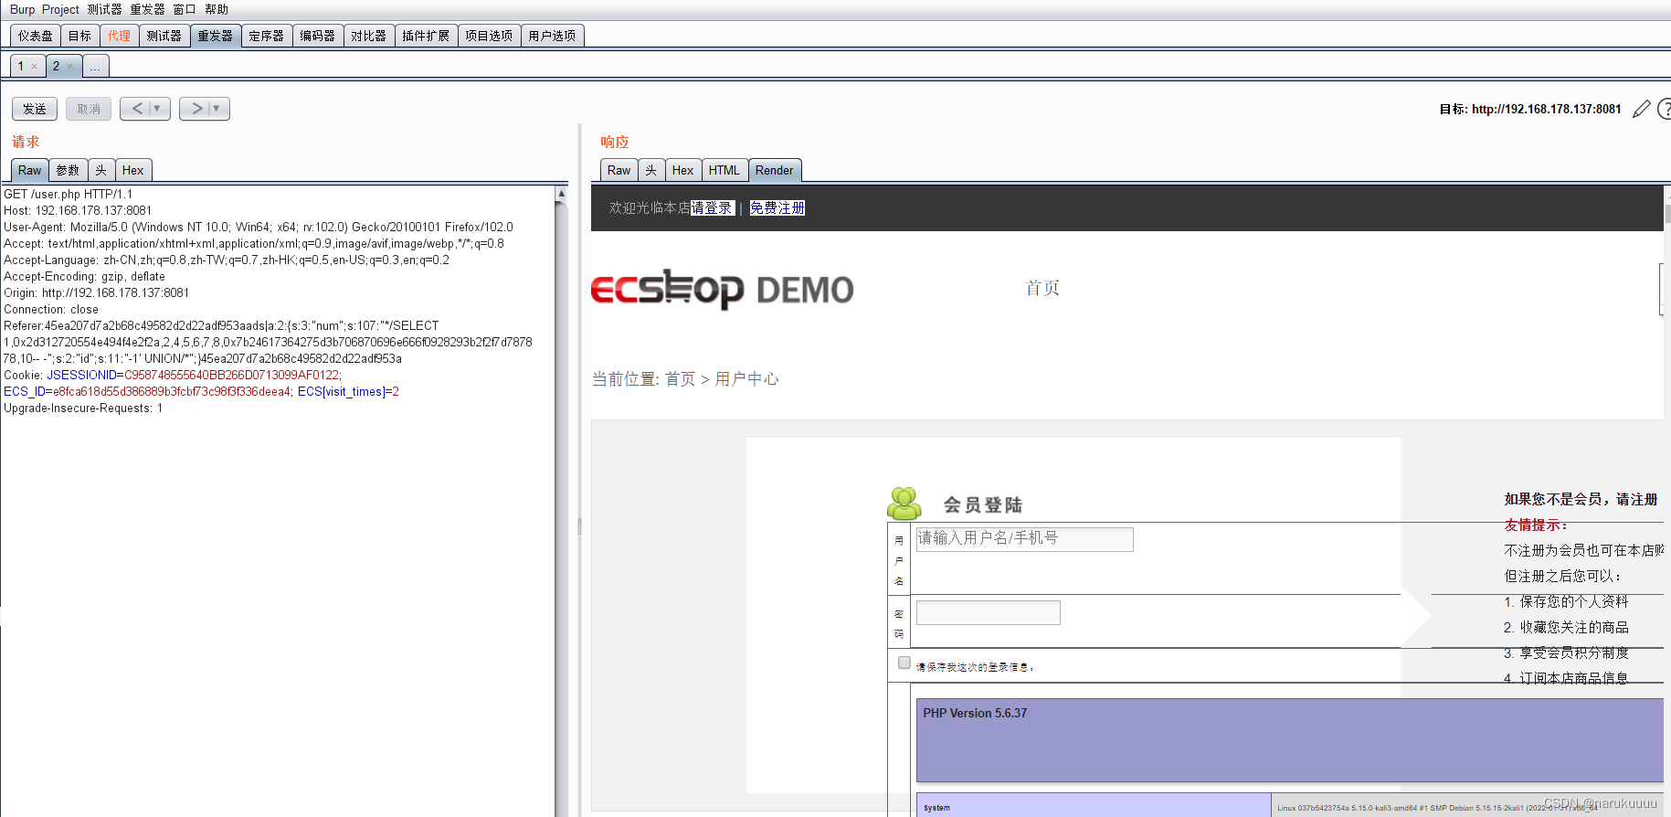
Task: Open the 窗口 menu
Action: pos(185,9)
